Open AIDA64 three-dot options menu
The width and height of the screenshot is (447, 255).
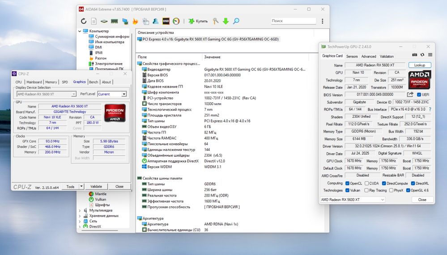click(323, 21)
